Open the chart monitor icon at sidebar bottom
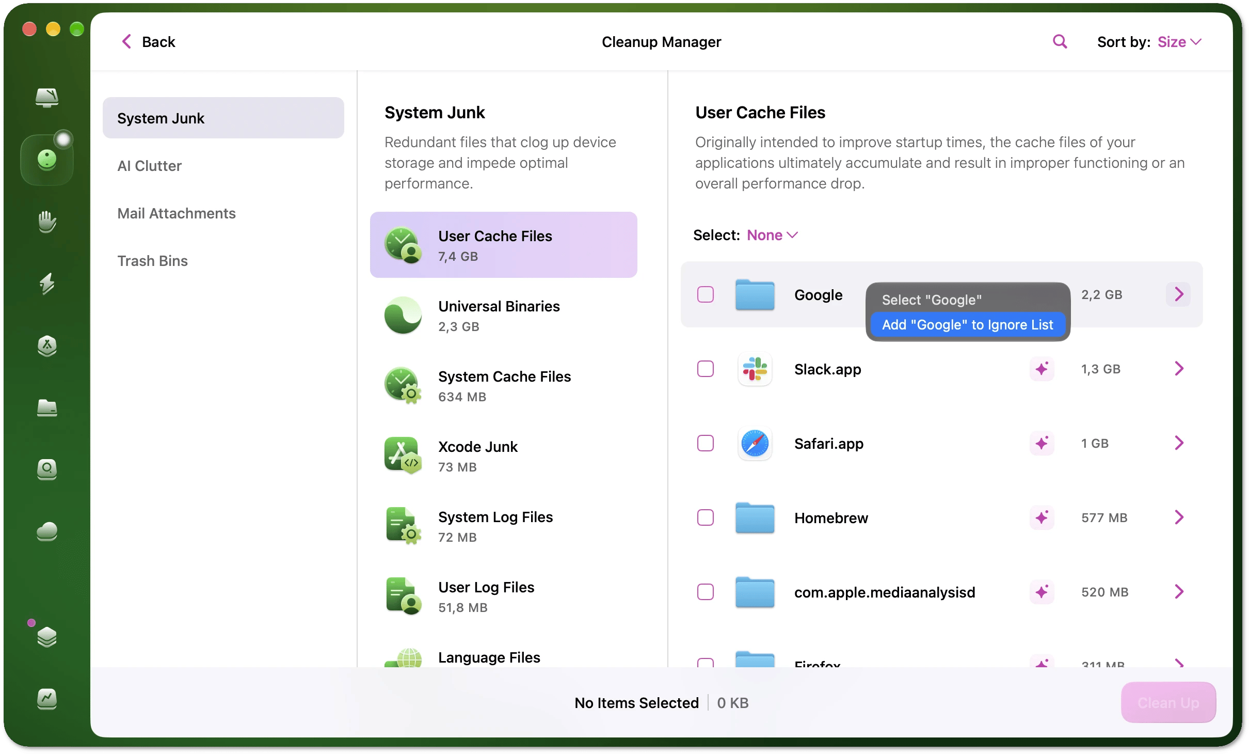This screenshot has width=1249, height=754. click(47, 699)
